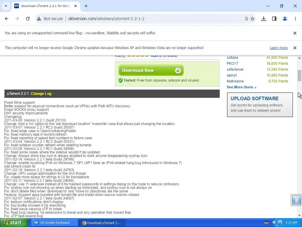Click '2011-03-09: Version 2.2.1 (build 25110)'
This screenshot has height=227, width=302.
pos(35,120)
